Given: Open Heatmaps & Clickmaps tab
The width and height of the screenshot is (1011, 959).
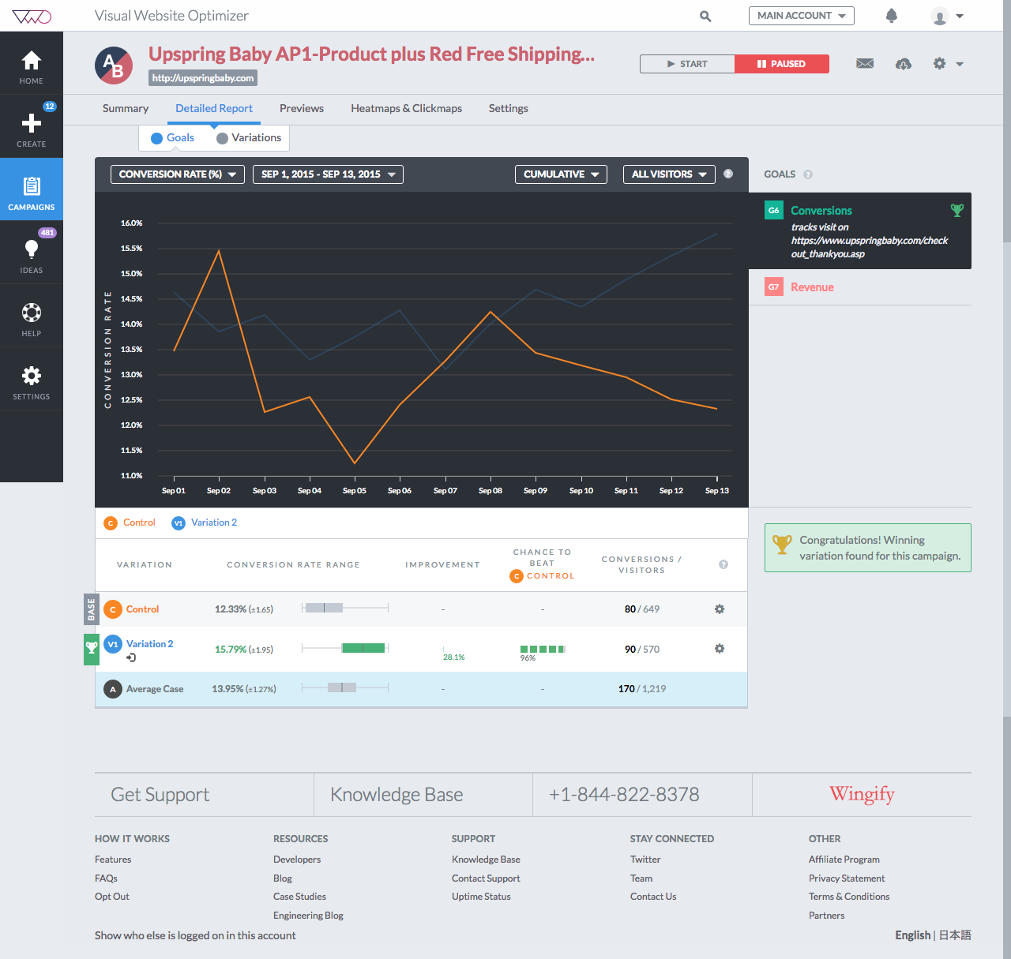Looking at the screenshot, I should tap(407, 109).
